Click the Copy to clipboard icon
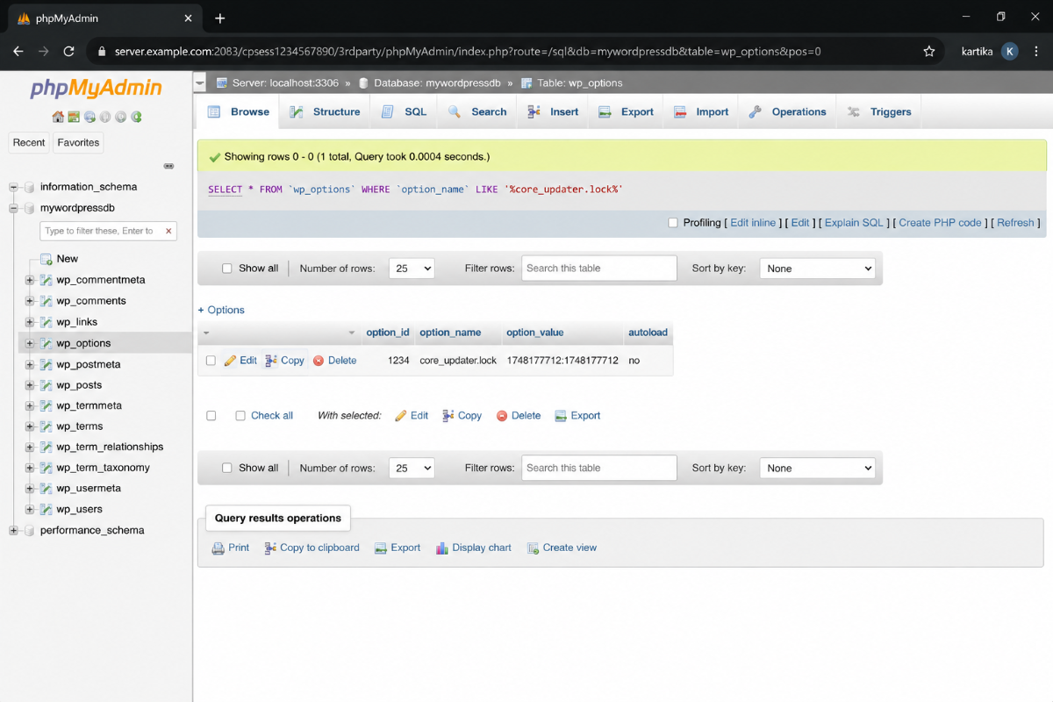 pos(270,548)
